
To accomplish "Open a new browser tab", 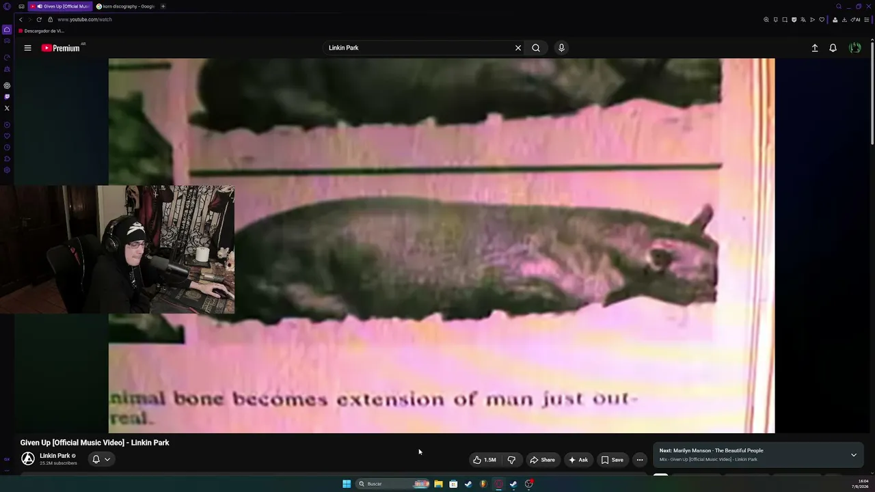I will tap(163, 6).
